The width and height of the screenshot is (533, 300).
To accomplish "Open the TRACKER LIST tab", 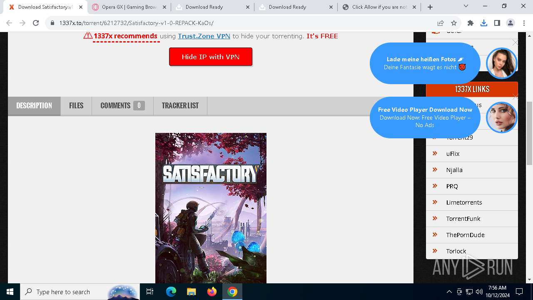I will point(180,106).
